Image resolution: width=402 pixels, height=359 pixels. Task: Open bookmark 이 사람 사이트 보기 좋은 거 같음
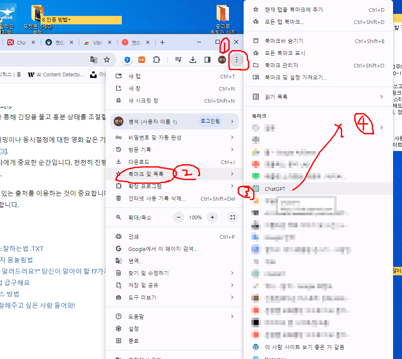point(318,347)
